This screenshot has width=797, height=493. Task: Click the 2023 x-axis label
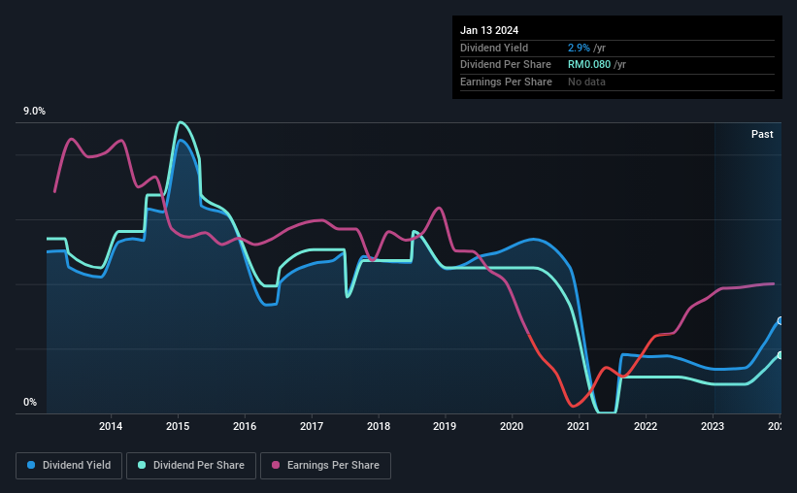713,426
